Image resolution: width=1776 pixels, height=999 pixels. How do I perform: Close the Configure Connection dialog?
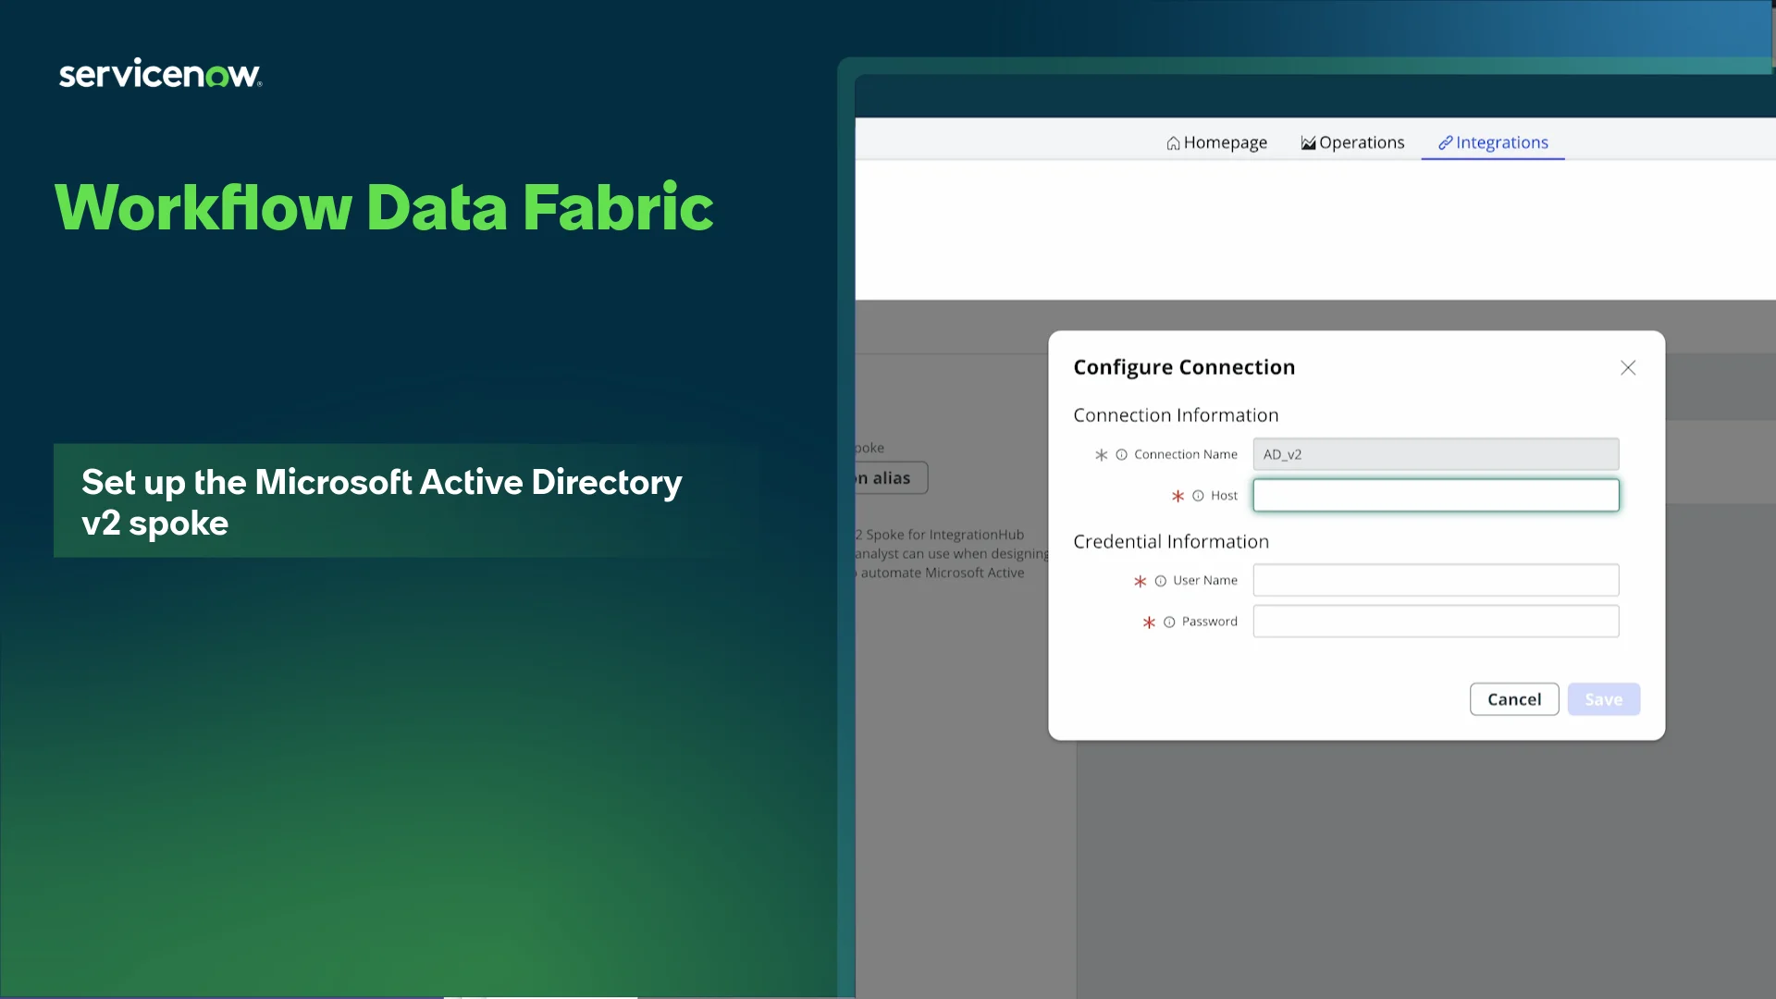1628,368
